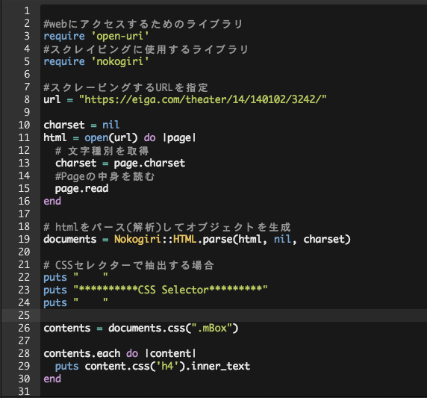427x398 pixels.
Task: Click line number 8 in the gutter
Action: tap(27, 100)
